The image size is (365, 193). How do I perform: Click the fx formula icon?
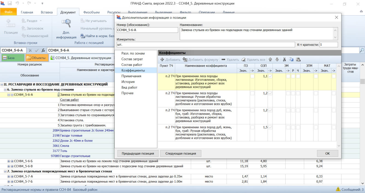click(43, 50)
